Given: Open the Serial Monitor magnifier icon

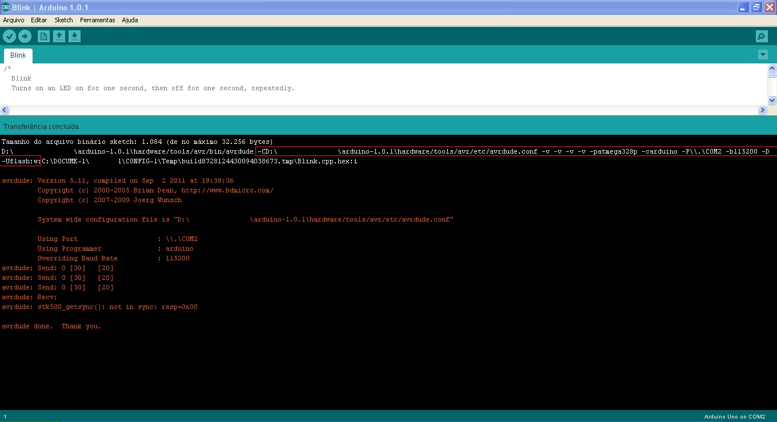Looking at the screenshot, I should [762, 37].
